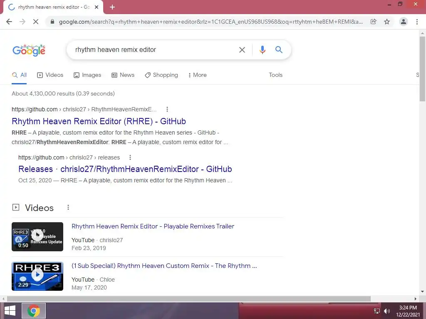Open (1 Sub Special!) Custom Remix video link
The width and height of the screenshot is (426, 319).
164,266
